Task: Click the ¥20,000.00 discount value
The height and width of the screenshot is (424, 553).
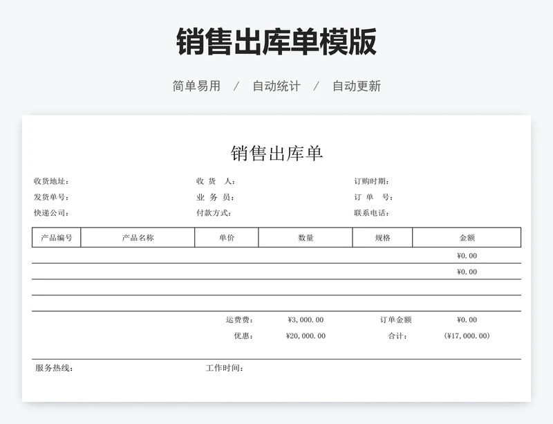Action: tap(306, 335)
